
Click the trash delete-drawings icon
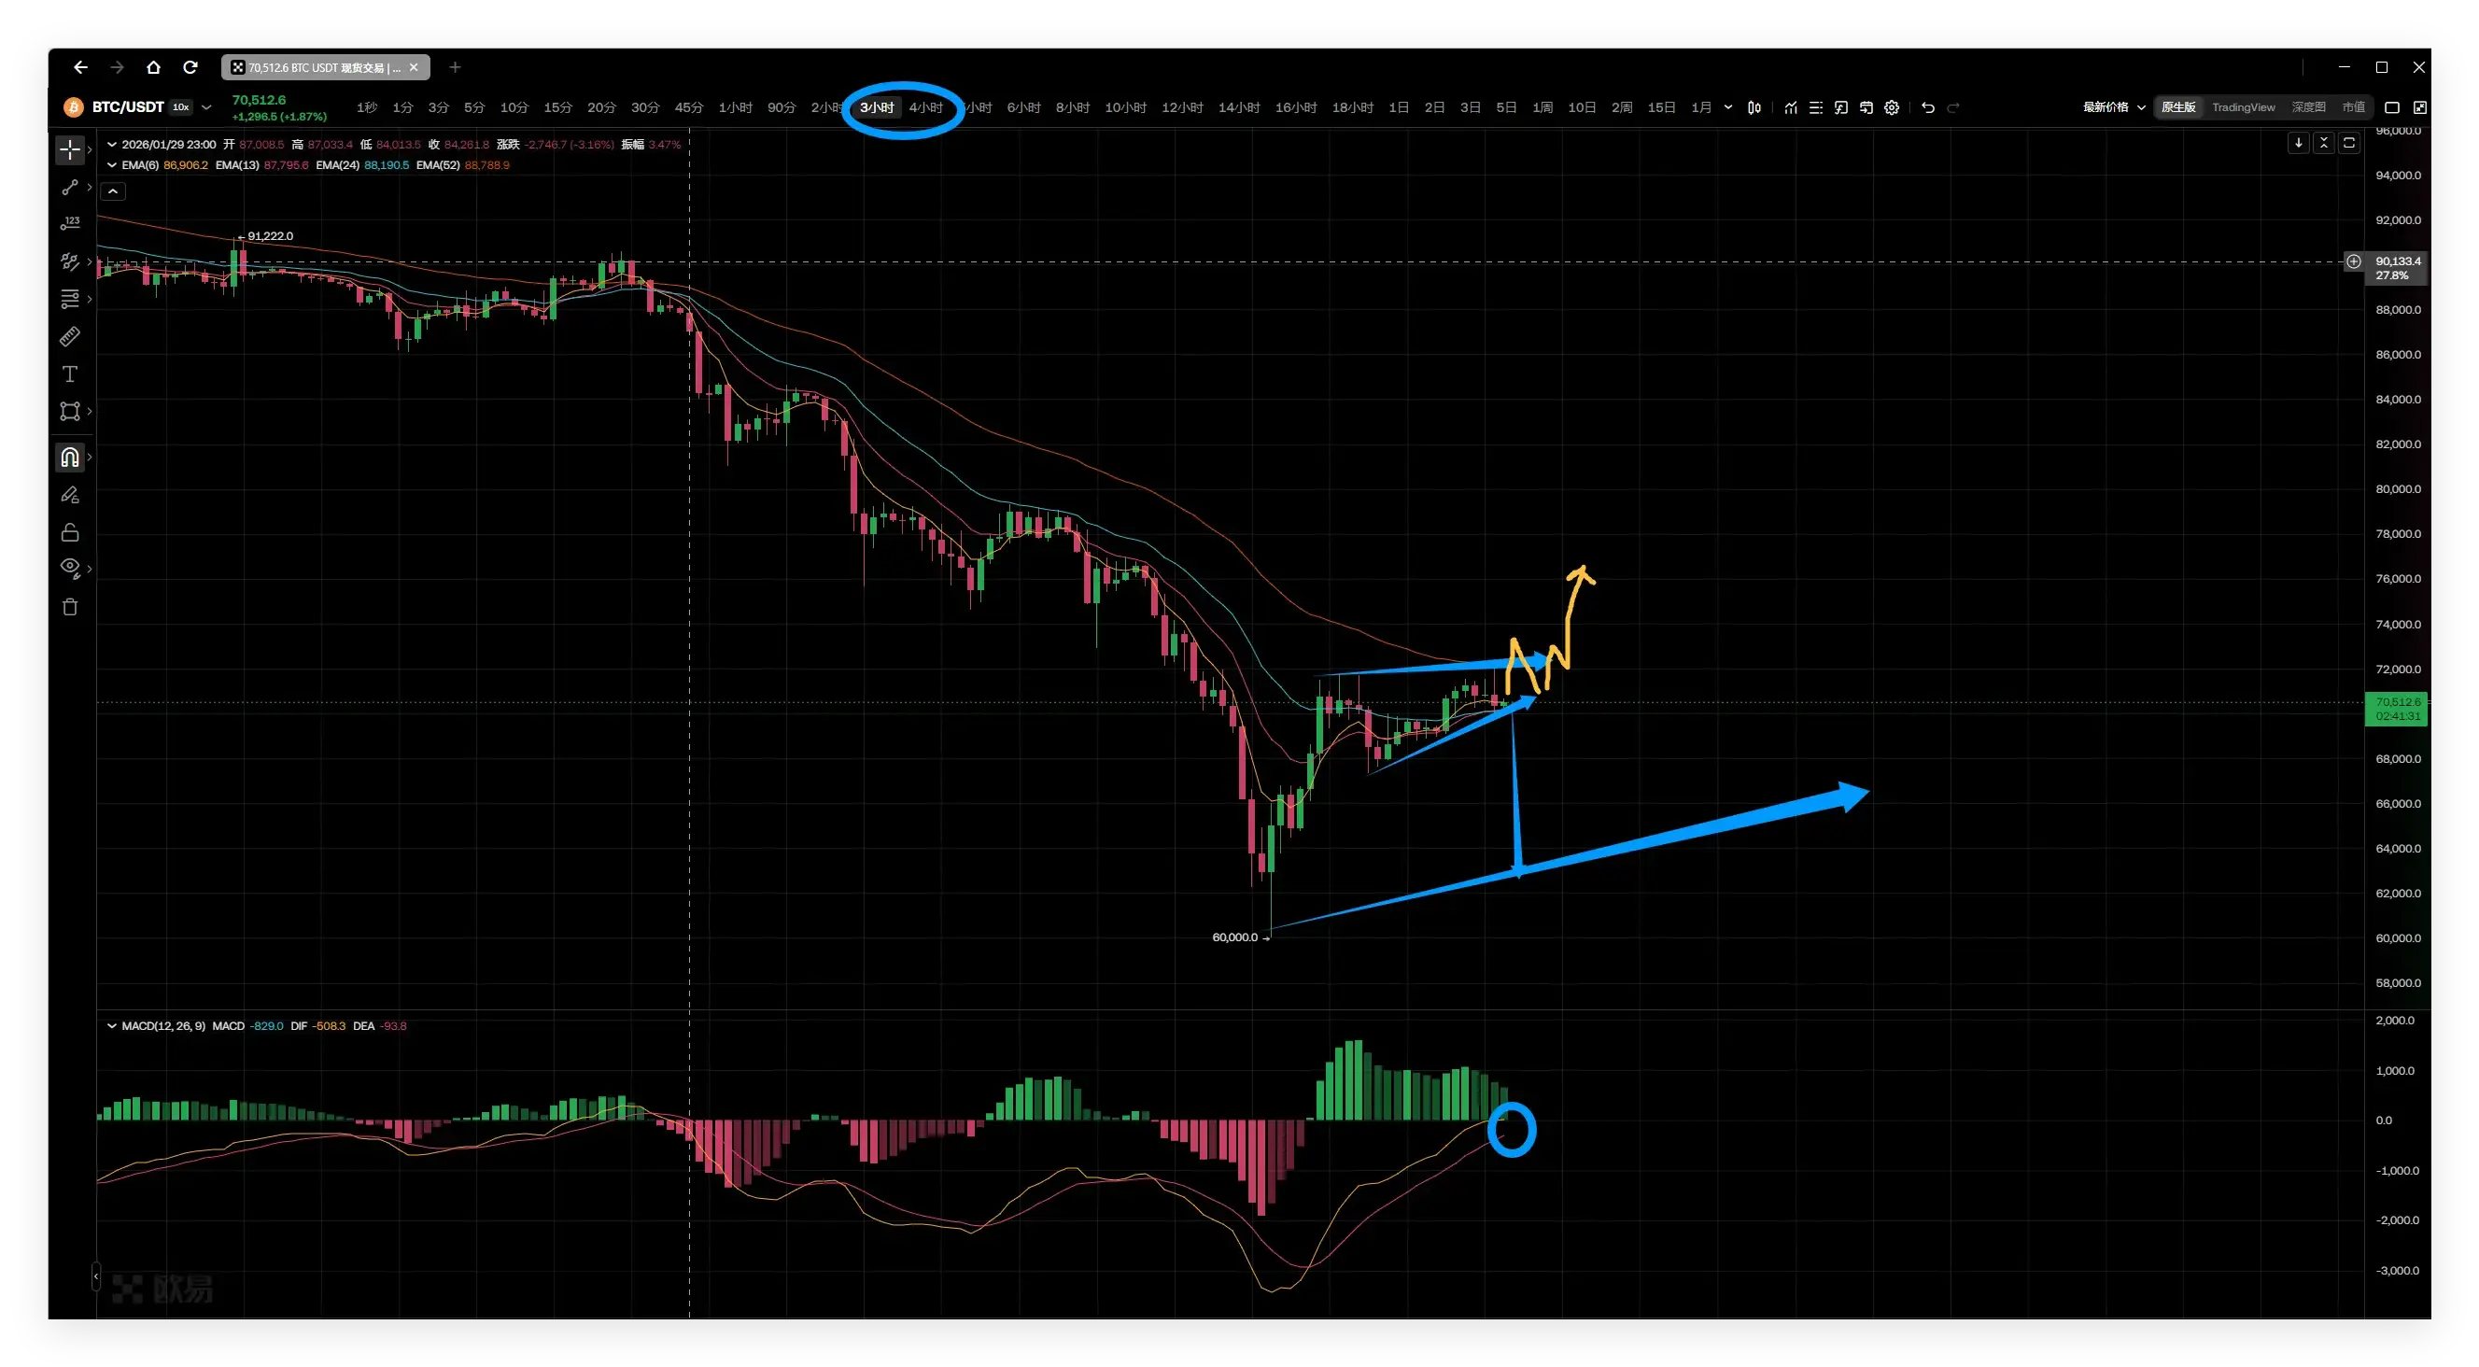click(x=69, y=607)
